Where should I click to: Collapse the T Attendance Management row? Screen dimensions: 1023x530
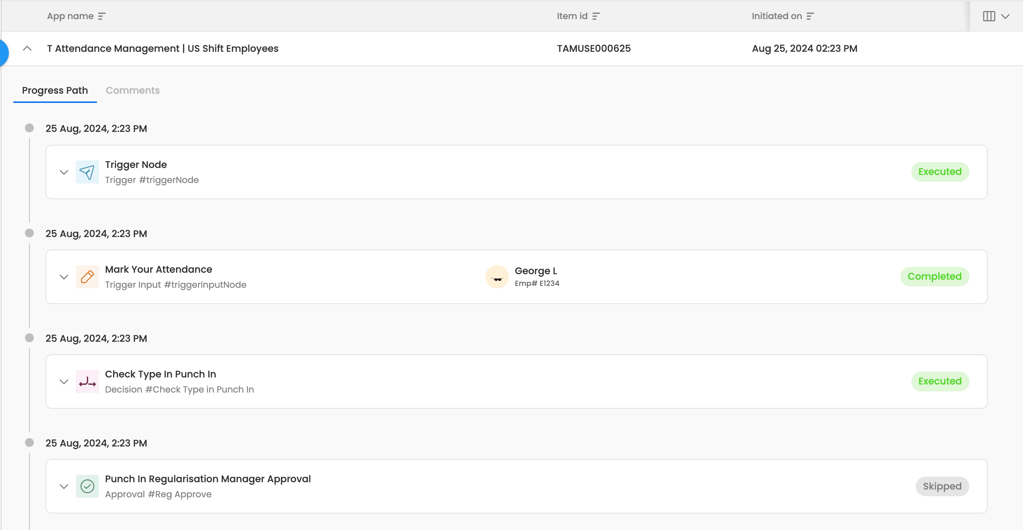point(27,49)
